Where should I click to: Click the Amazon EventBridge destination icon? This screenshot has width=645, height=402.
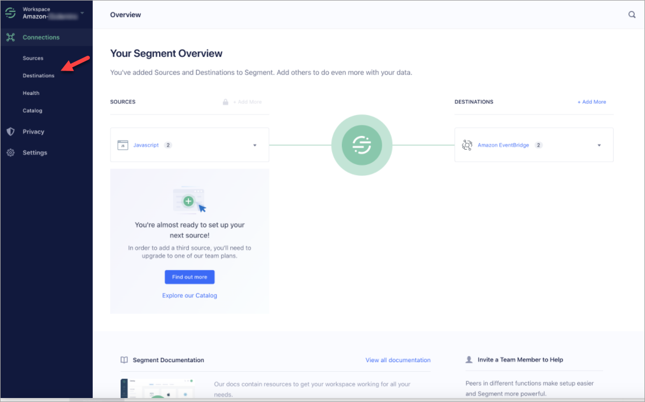pyautogui.click(x=467, y=145)
